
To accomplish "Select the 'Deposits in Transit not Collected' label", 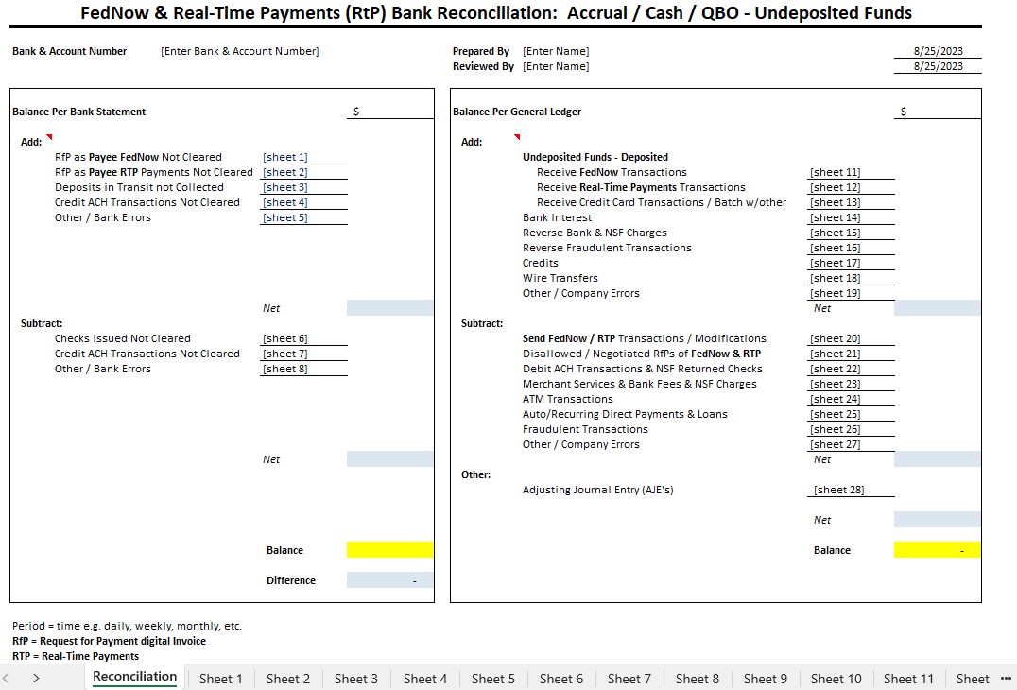I will 140,187.
